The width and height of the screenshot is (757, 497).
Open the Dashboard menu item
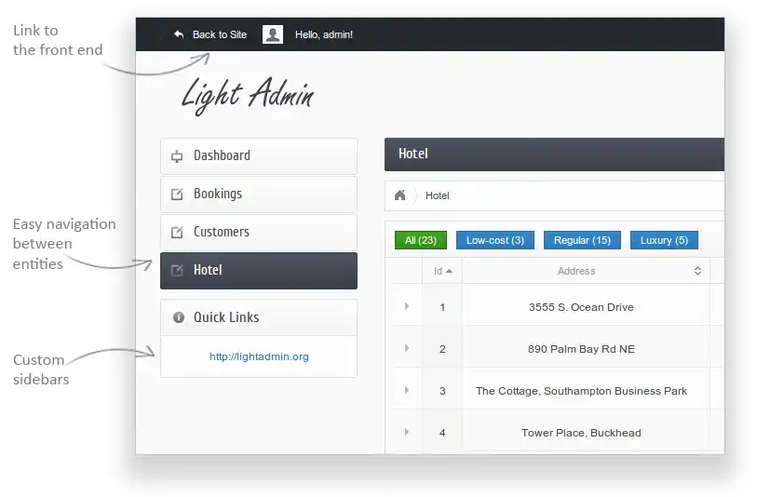tap(259, 155)
